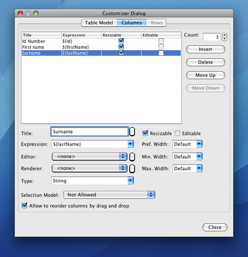Click the ${firstName} expression cell
The height and width of the screenshot is (257, 248).
pyautogui.click(x=81, y=47)
